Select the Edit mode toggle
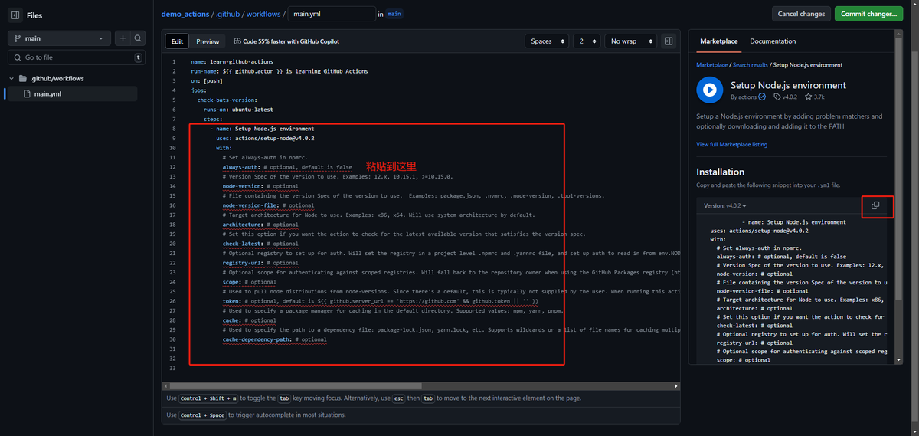919x436 pixels. point(177,41)
